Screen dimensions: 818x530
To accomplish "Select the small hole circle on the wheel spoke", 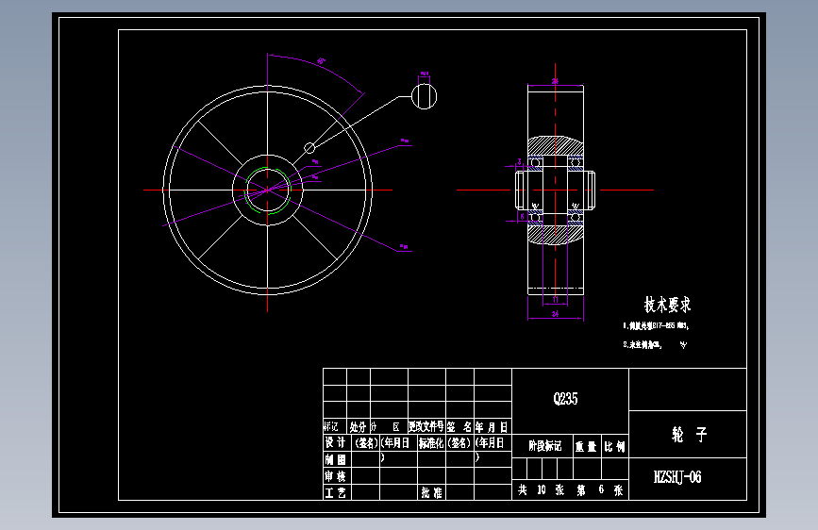I will [x=309, y=148].
